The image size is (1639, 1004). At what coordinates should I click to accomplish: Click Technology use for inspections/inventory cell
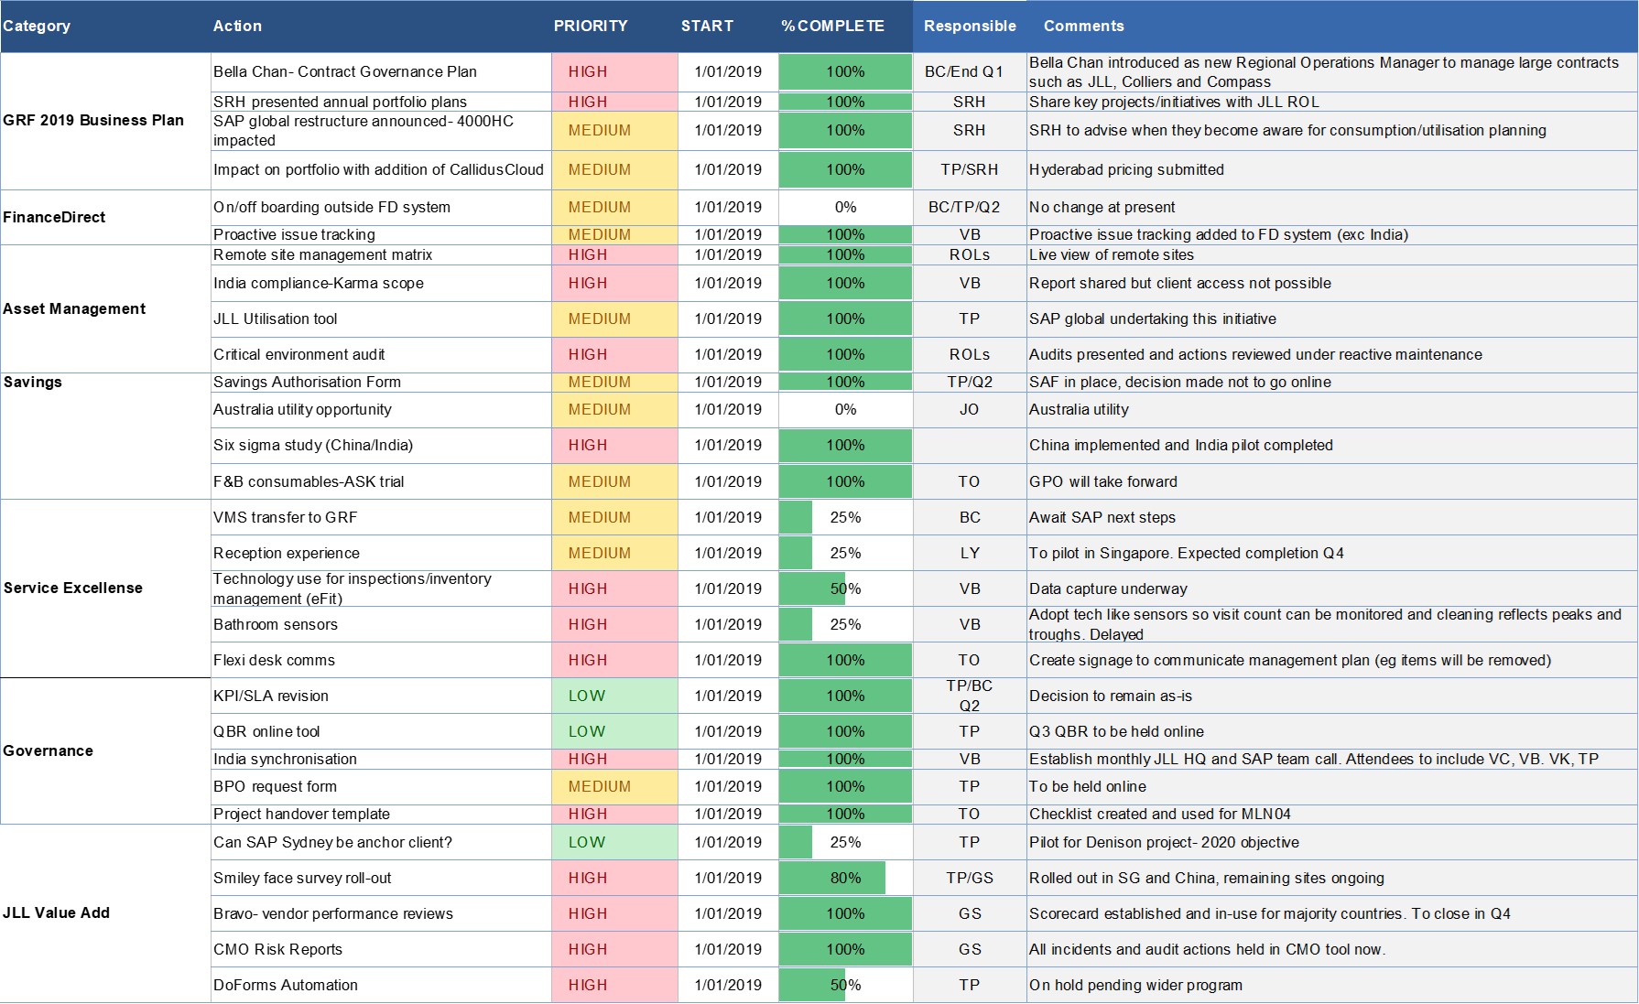point(381,588)
